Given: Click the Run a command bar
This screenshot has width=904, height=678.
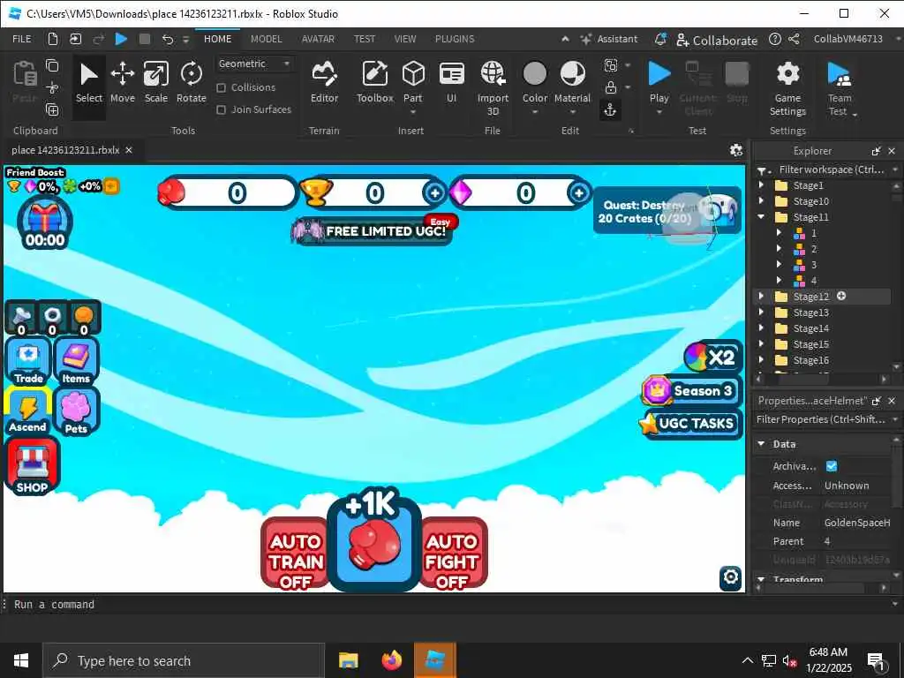Looking at the screenshot, I should (449, 604).
